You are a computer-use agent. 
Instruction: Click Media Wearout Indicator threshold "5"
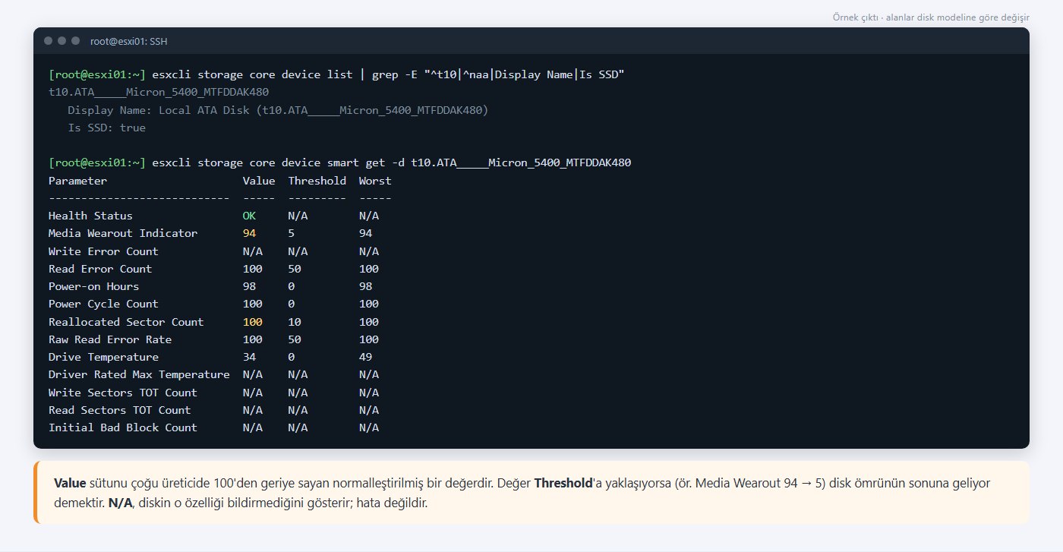[292, 233]
